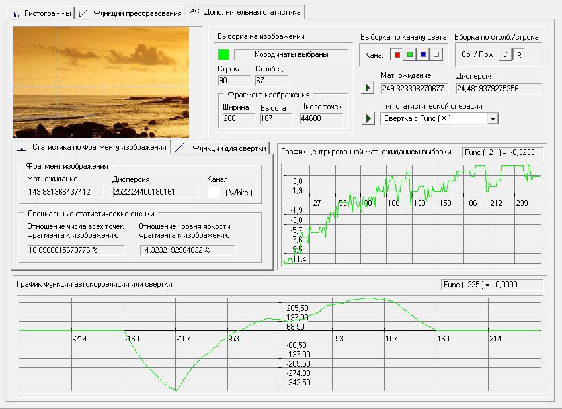562x409 pixels.
Task: Click the Высота field showing 167
Action: click(276, 118)
